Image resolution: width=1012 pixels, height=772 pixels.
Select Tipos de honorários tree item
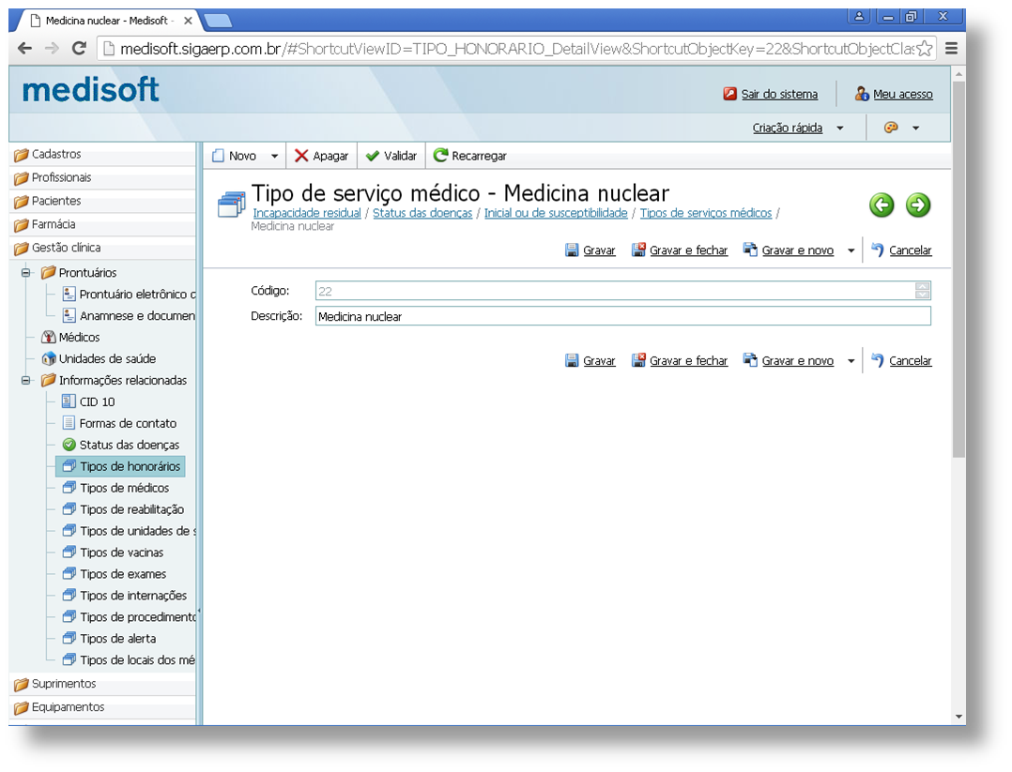point(121,466)
